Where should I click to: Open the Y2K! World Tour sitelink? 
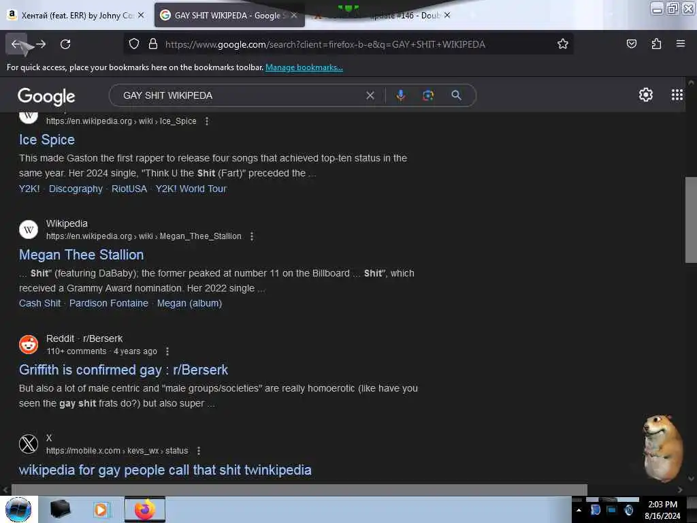(191, 189)
